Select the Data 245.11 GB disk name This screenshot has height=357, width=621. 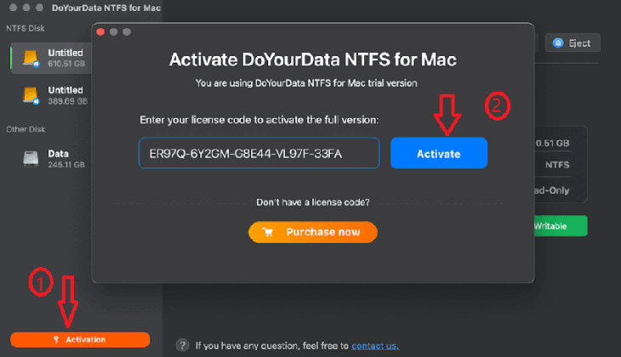[x=59, y=154]
